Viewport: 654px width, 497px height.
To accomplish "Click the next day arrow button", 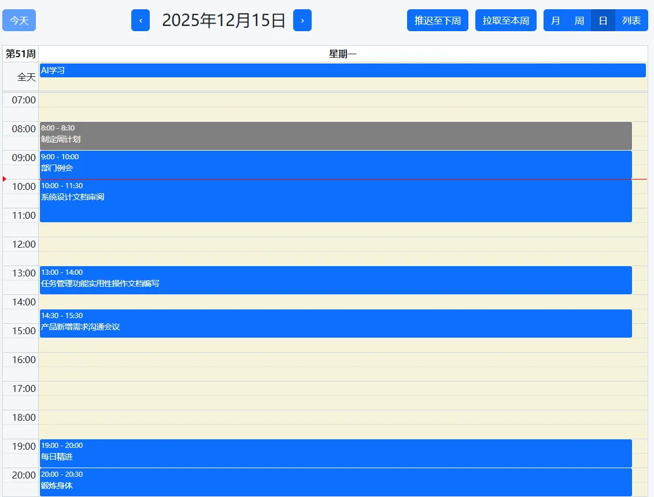I will [x=302, y=20].
